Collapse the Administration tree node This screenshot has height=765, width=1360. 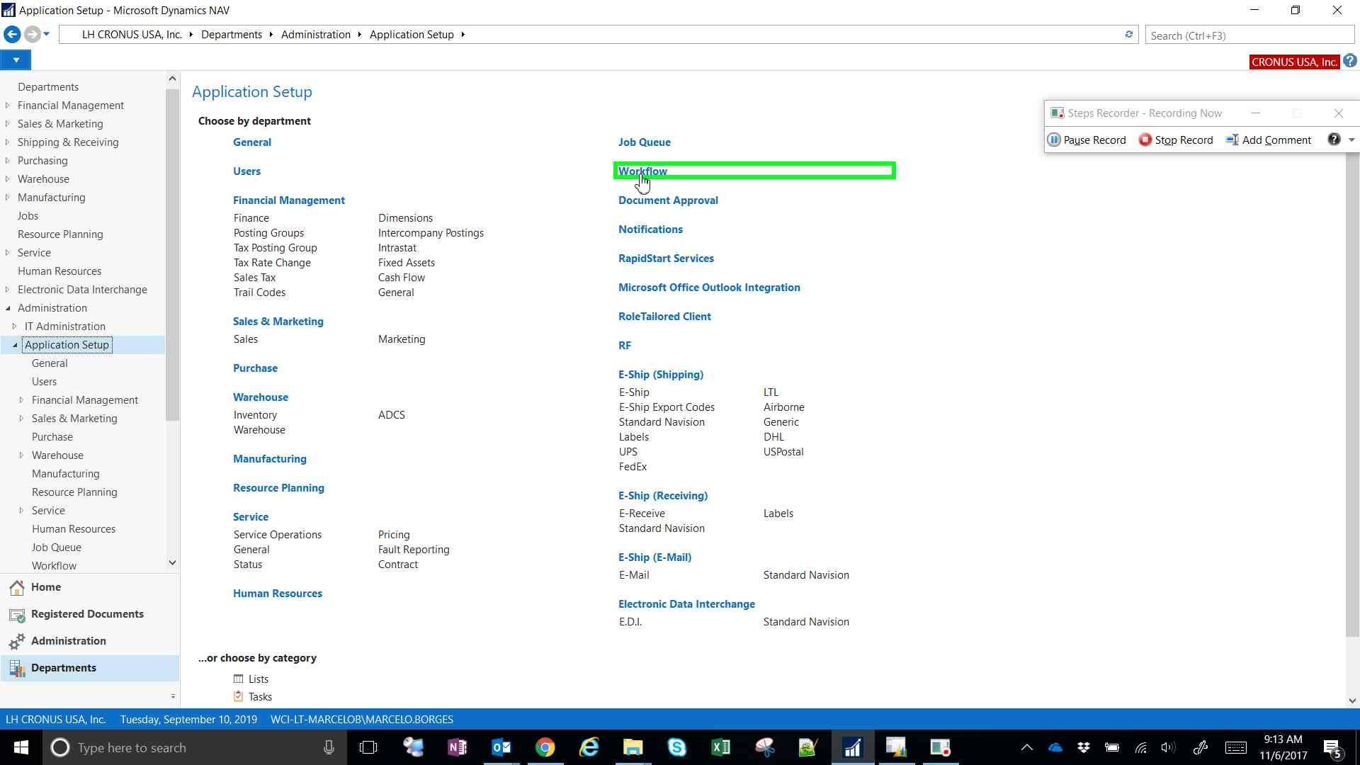tap(8, 308)
